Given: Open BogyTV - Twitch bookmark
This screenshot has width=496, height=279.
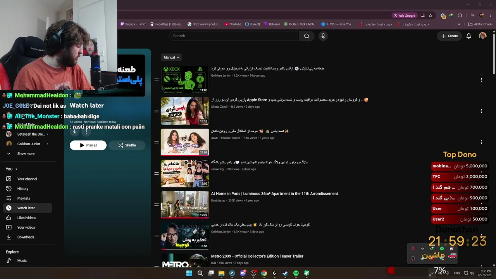Looking at the screenshot, I should click(133, 24).
